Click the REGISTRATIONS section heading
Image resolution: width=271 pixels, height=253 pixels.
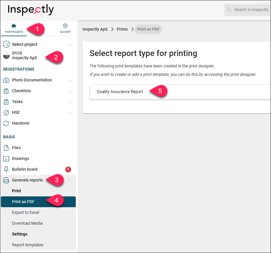(19, 69)
